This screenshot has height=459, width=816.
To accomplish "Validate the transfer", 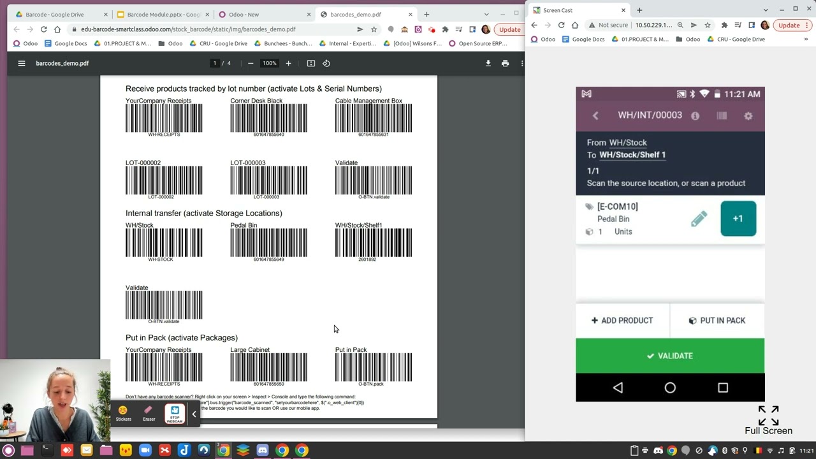I will click(x=670, y=356).
